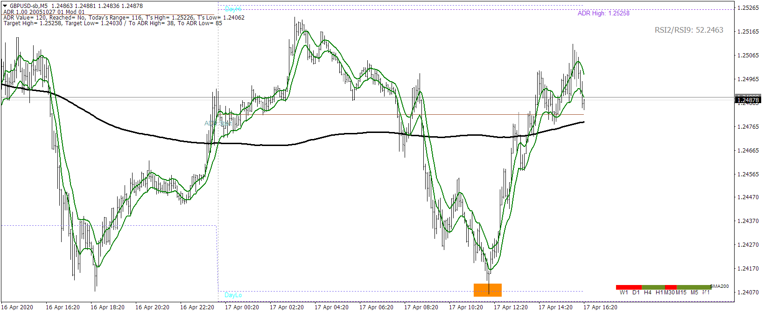The image size is (764, 313).
Task: Select the D1 timeframe label
Action: pos(636,292)
